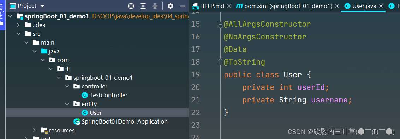Switch to the HELP.md tab
Image resolution: width=400 pixels, height=139 pixels.
(x=212, y=6)
